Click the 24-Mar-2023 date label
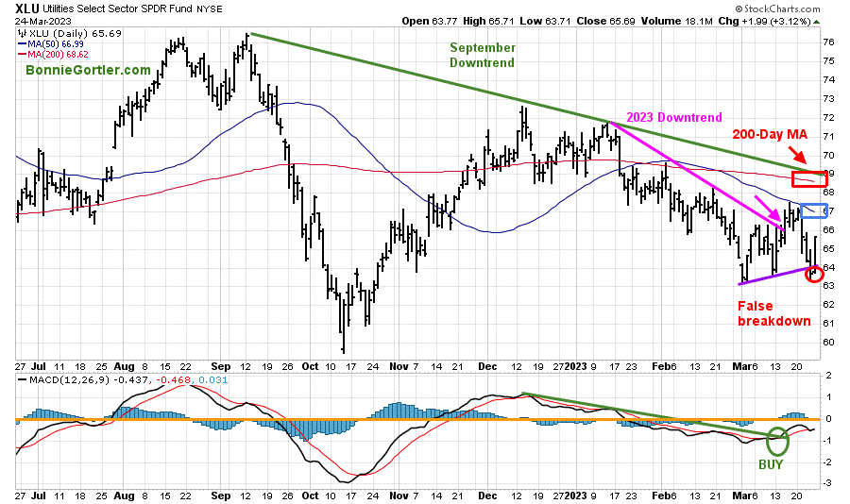 42,22
